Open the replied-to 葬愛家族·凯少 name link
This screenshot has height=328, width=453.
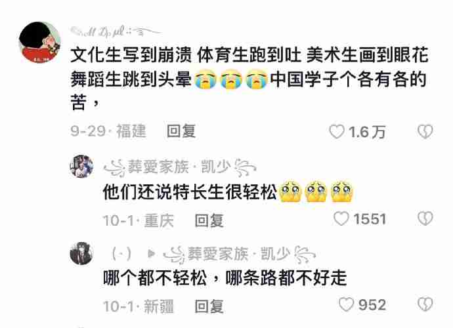240,255
